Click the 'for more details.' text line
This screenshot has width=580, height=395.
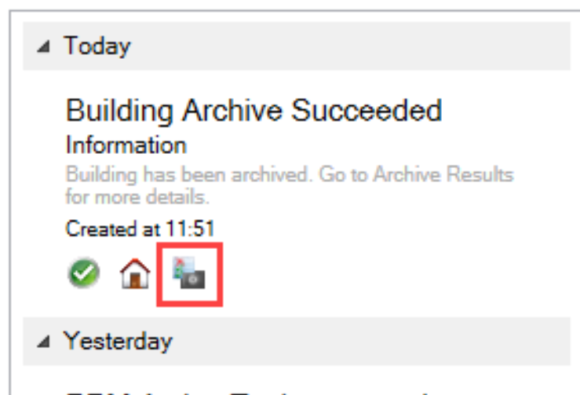pyautogui.click(x=137, y=194)
